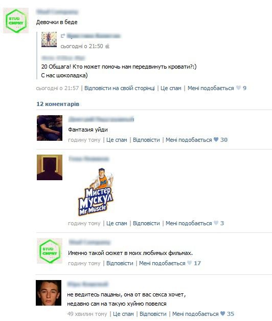This screenshot has height=321, width=272.
Task: Open the quoted post author's small avatar
Action: pyautogui.click(x=49, y=39)
